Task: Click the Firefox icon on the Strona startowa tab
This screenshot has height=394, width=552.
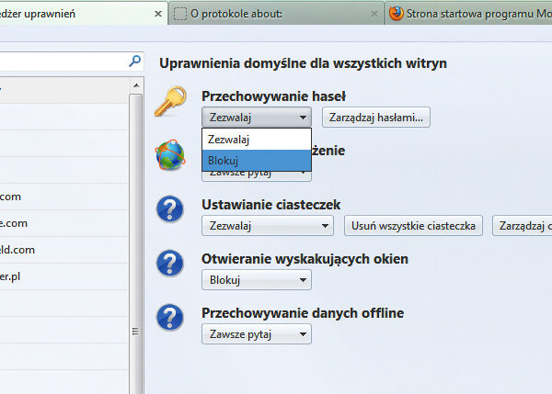Action: pos(396,14)
